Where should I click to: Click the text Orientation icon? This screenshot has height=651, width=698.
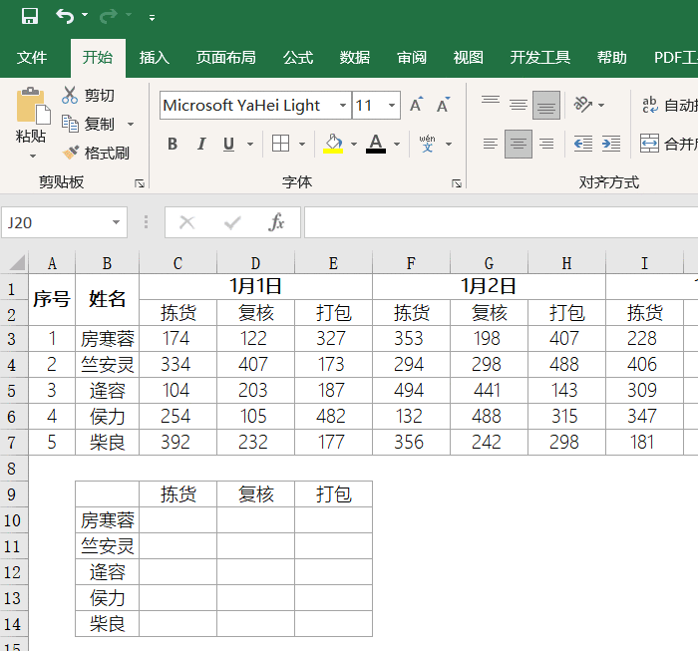click(x=582, y=105)
